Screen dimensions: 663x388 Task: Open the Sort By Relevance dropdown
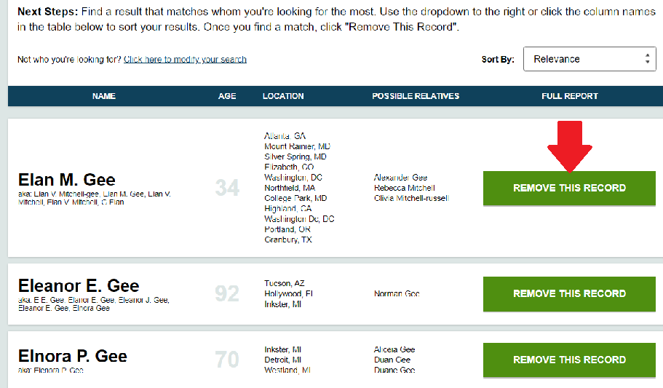pyautogui.click(x=589, y=59)
